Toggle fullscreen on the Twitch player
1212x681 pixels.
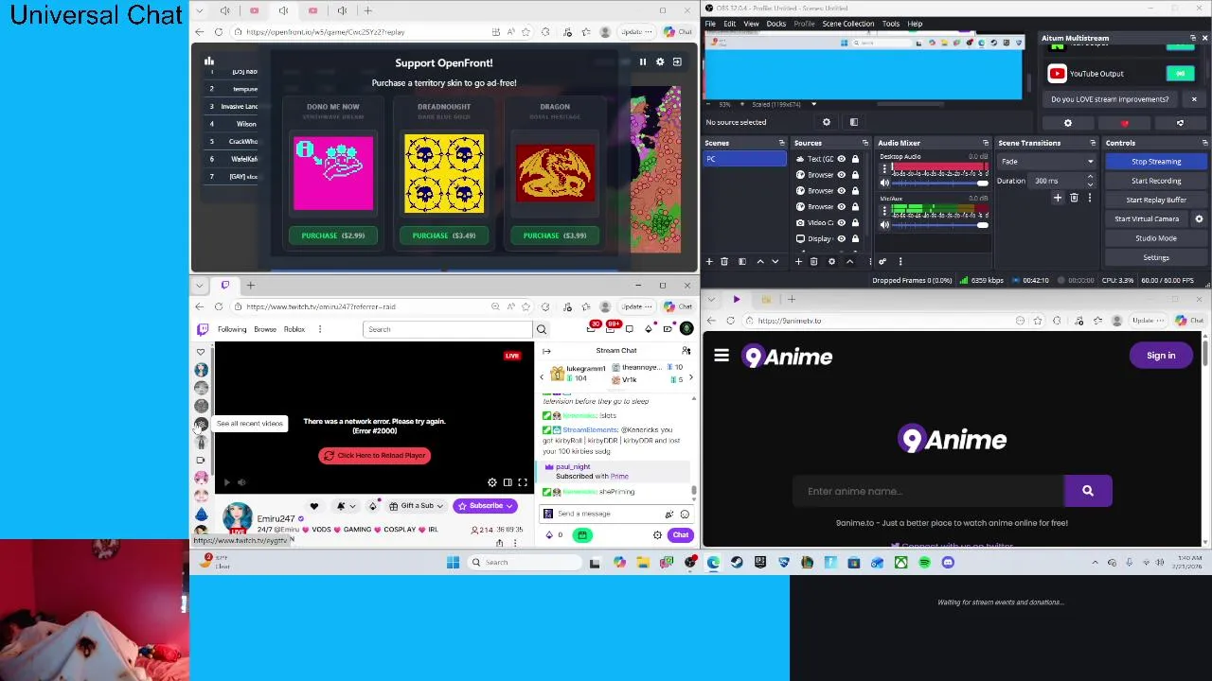(x=523, y=482)
